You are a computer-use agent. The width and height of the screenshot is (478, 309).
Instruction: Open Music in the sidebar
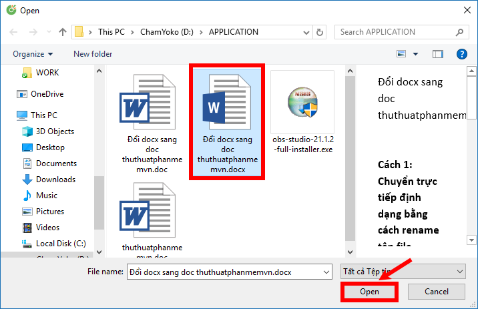point(46,196)
